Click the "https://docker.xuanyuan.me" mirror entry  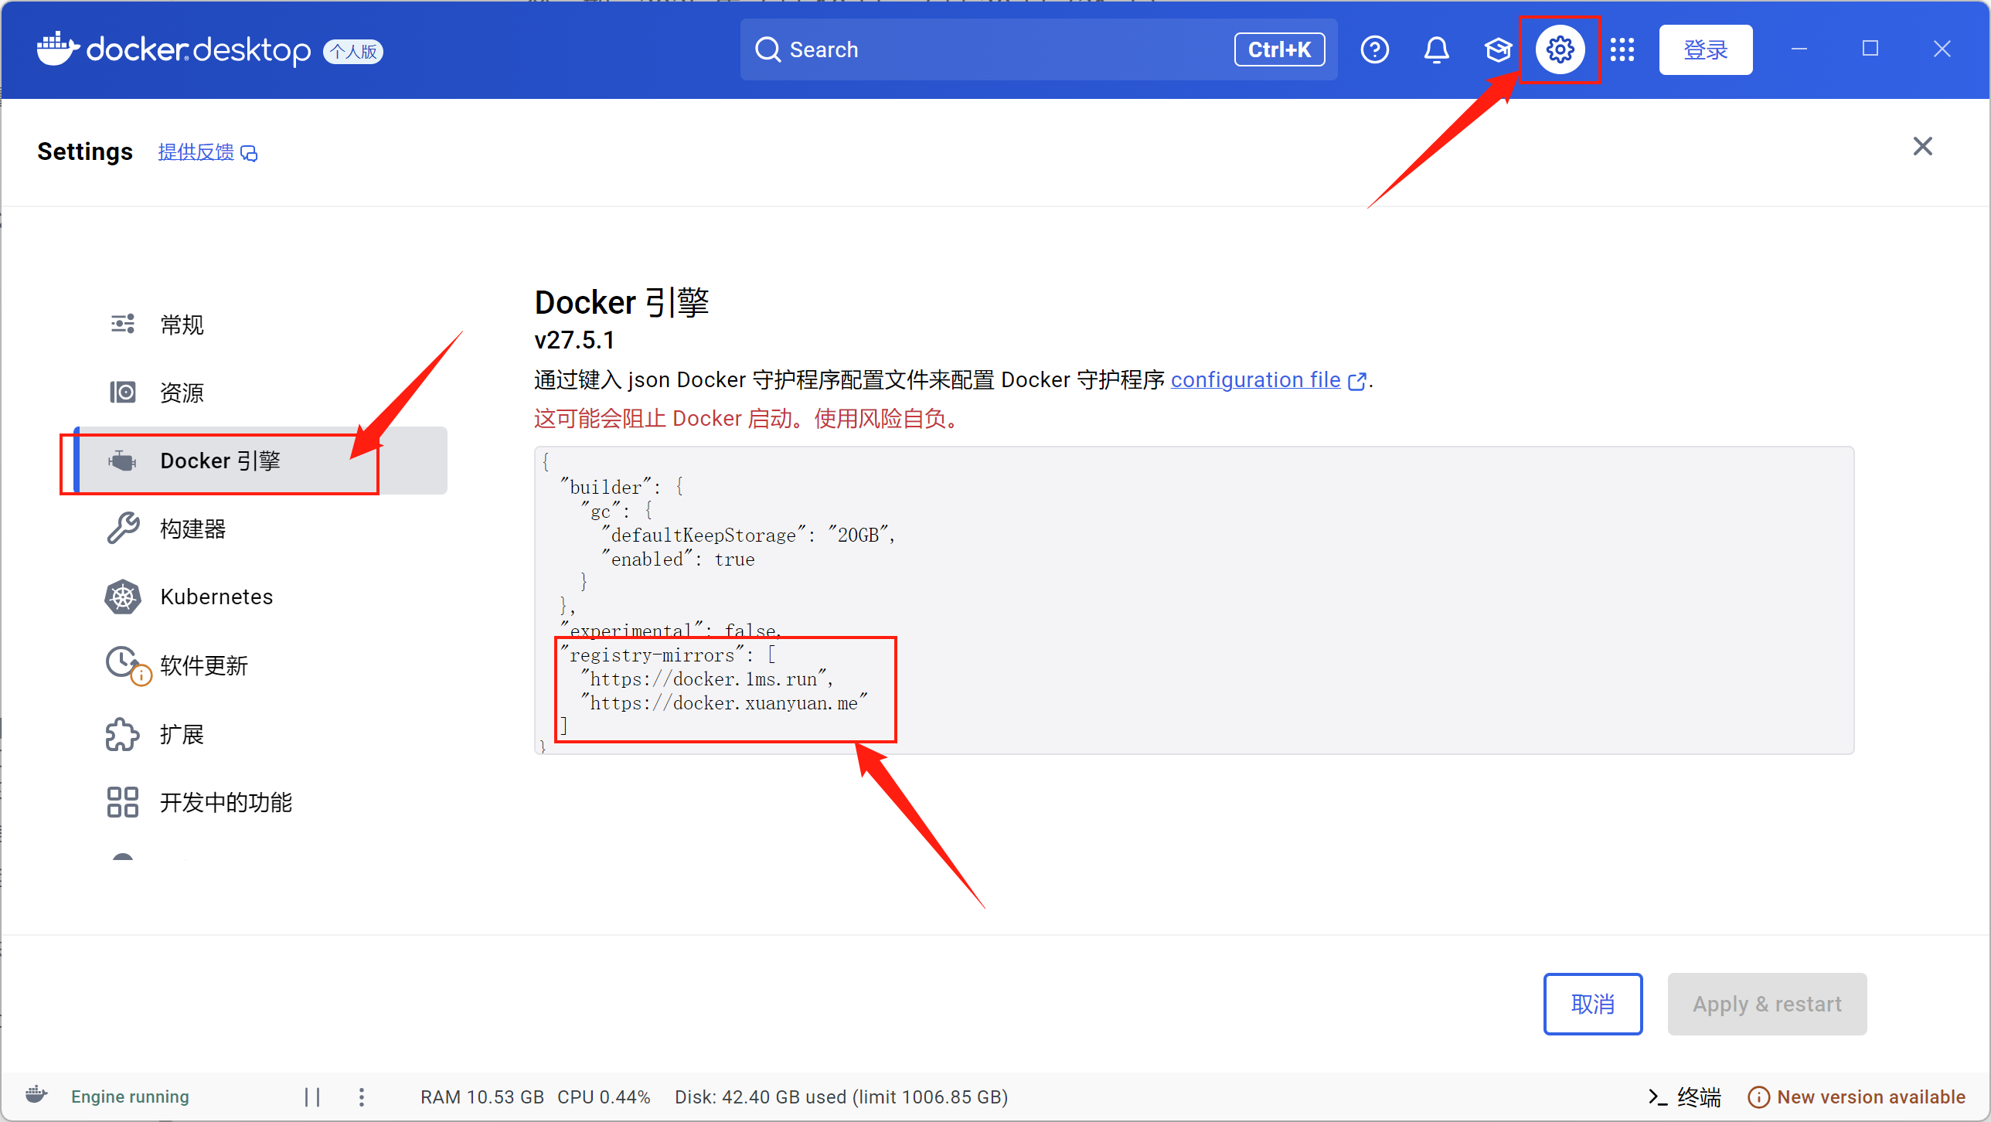(724, 703)
